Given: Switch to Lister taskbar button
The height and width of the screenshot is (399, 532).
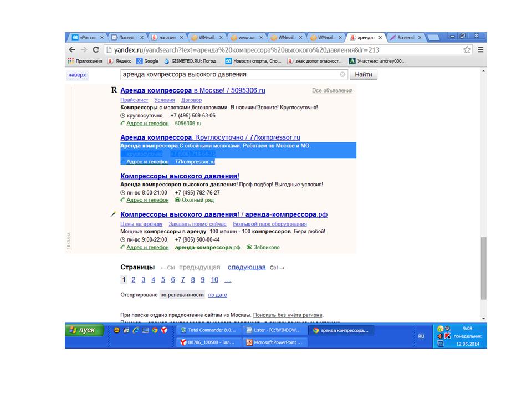Looking at the screenshot, I should pyautogui.click(x=275, y=330).
